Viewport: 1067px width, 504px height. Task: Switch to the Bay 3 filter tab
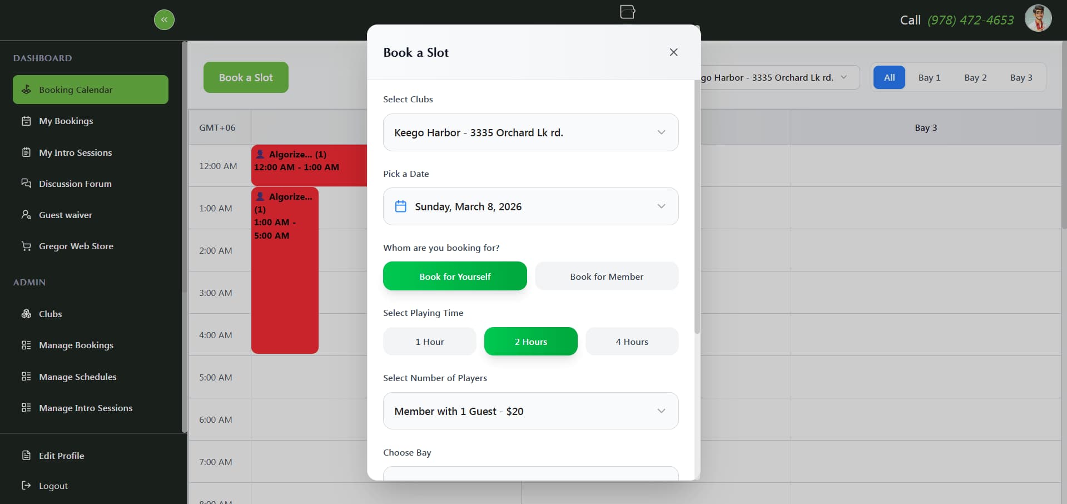[1021, 77]
